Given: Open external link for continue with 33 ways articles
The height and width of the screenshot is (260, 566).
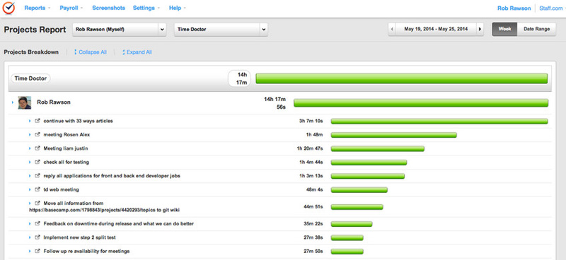Looking at the screenshot, I should 37,121.
